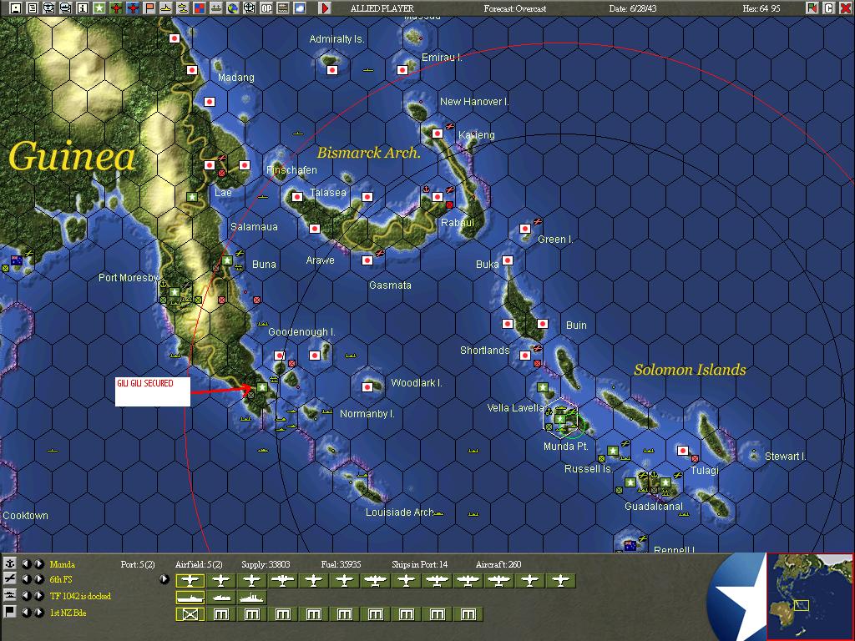The image size is (855, 641).
Task: Click the orange flag toolbar icon
Action: 149,8
